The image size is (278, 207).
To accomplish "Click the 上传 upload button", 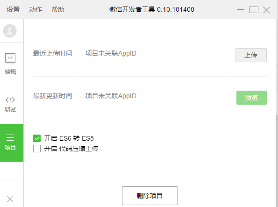I will click(x=251, y=55).
